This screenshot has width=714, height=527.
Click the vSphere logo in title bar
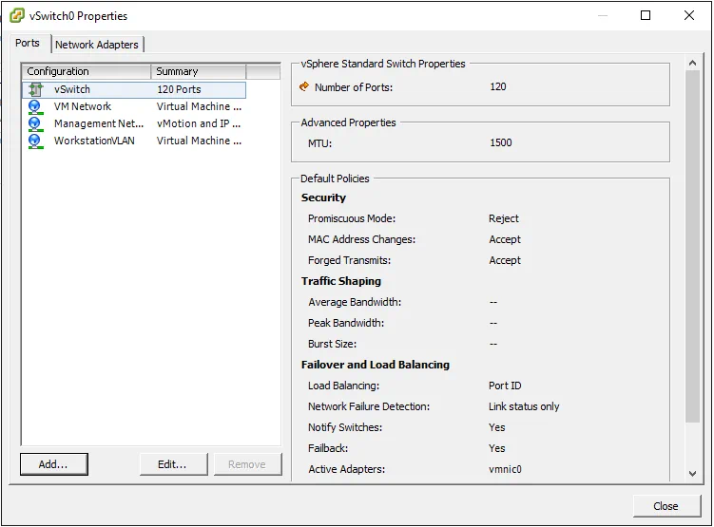16,15
